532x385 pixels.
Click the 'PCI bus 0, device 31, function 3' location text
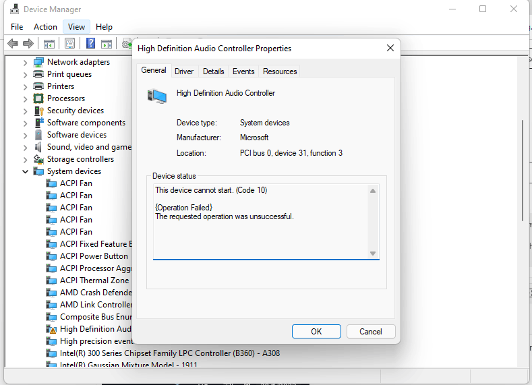point(291,153)
